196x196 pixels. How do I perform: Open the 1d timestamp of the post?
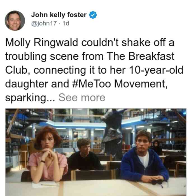click(66, 23)
